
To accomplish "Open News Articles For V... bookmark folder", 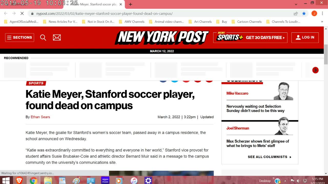I will pos(60,22).
